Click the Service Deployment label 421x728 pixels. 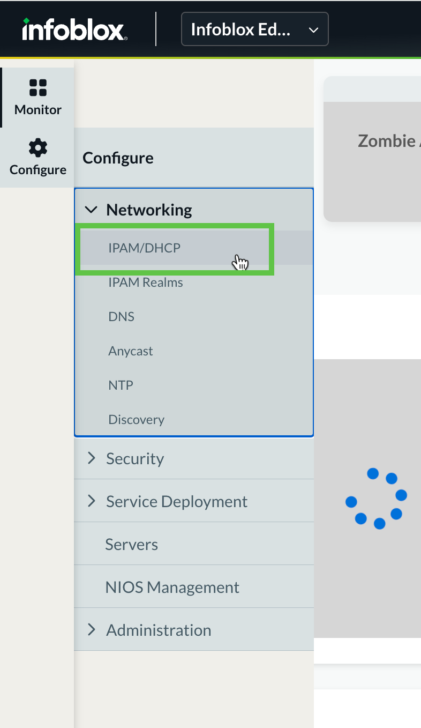(177, 501)
